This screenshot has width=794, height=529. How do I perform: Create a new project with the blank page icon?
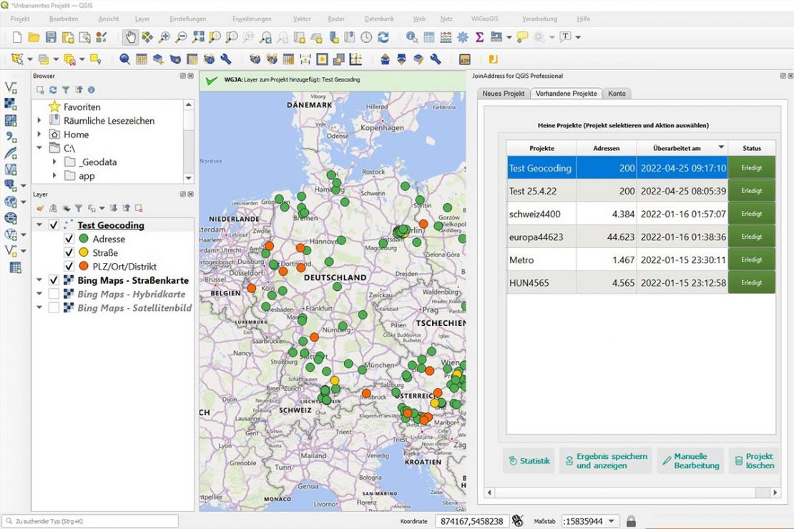[x=17, y=37]
